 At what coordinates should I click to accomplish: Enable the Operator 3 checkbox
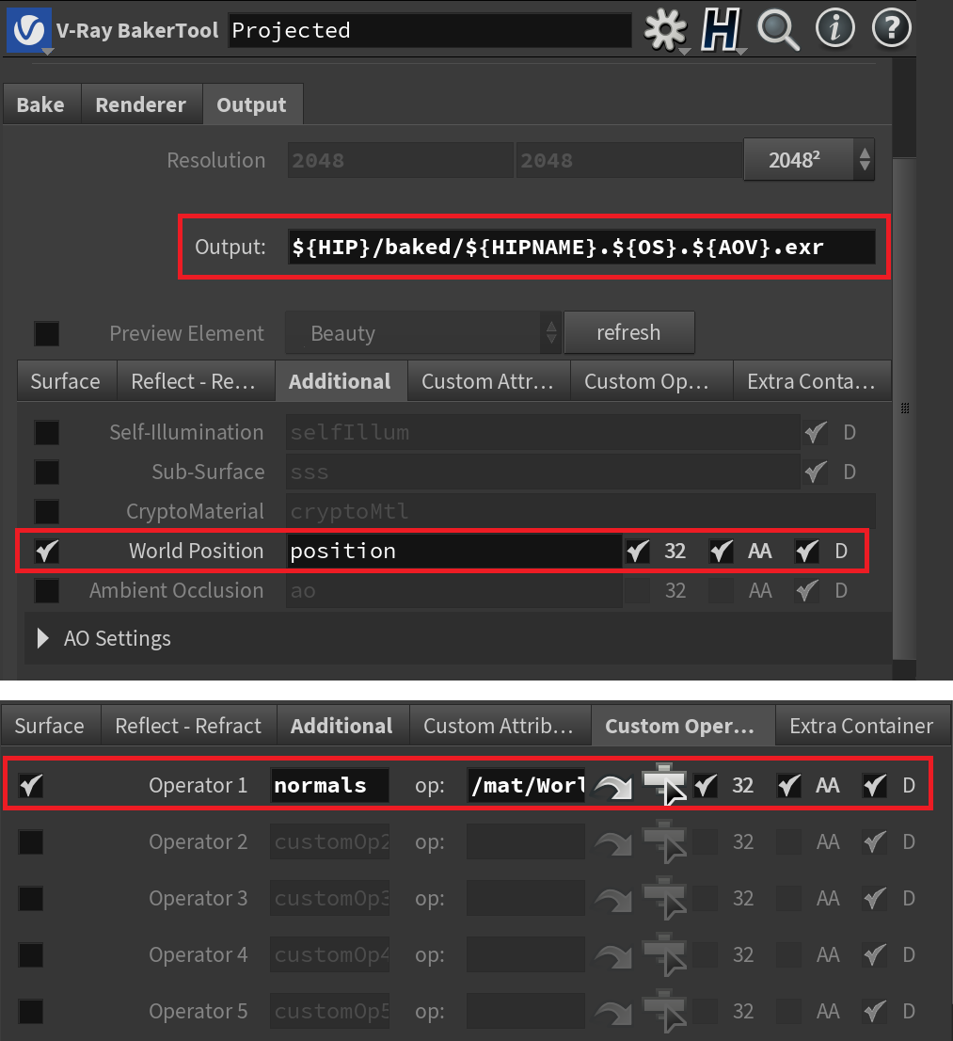(30, 898)
